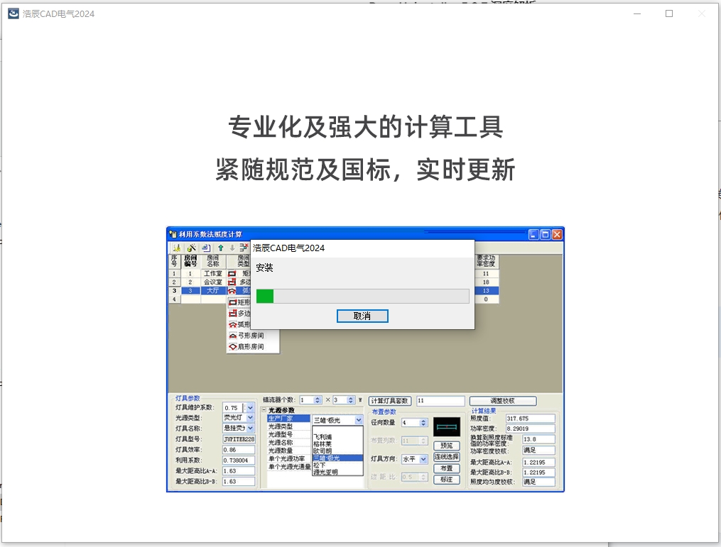Click the 利用系数法照度计算 icon in the pictured window title
Image resolution: width=721 pixels, height=547 pixels.
point(173,234)
